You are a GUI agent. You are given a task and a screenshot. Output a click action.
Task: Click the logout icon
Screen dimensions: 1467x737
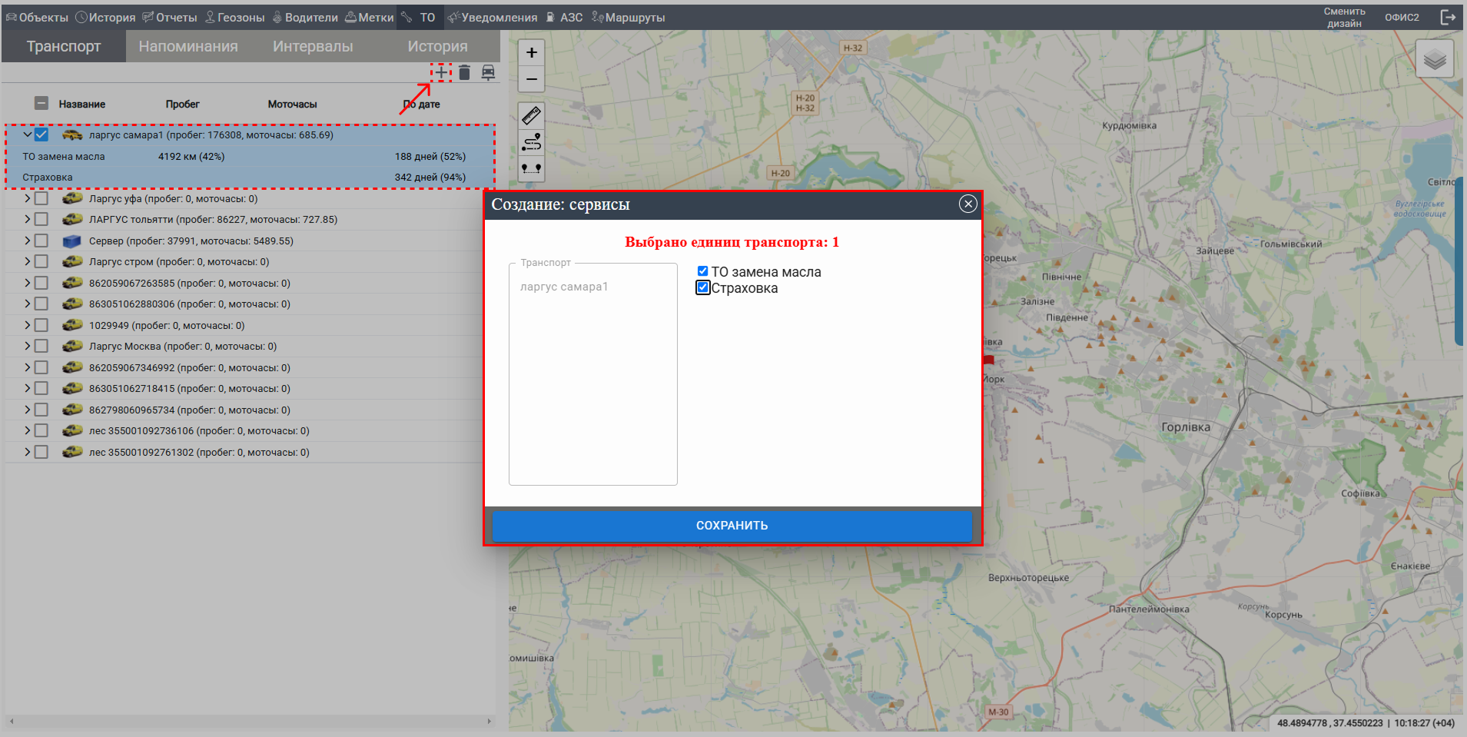(x=1448, y=18)
